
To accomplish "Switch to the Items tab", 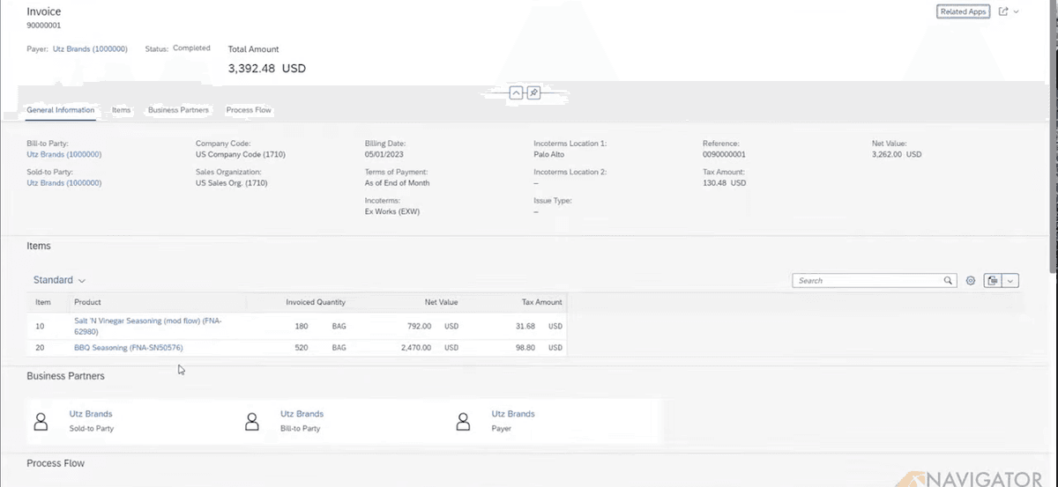I will [x=122, y=110].
